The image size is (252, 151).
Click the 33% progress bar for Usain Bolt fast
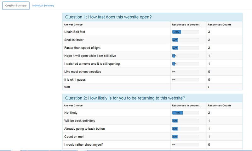(185, 32)
